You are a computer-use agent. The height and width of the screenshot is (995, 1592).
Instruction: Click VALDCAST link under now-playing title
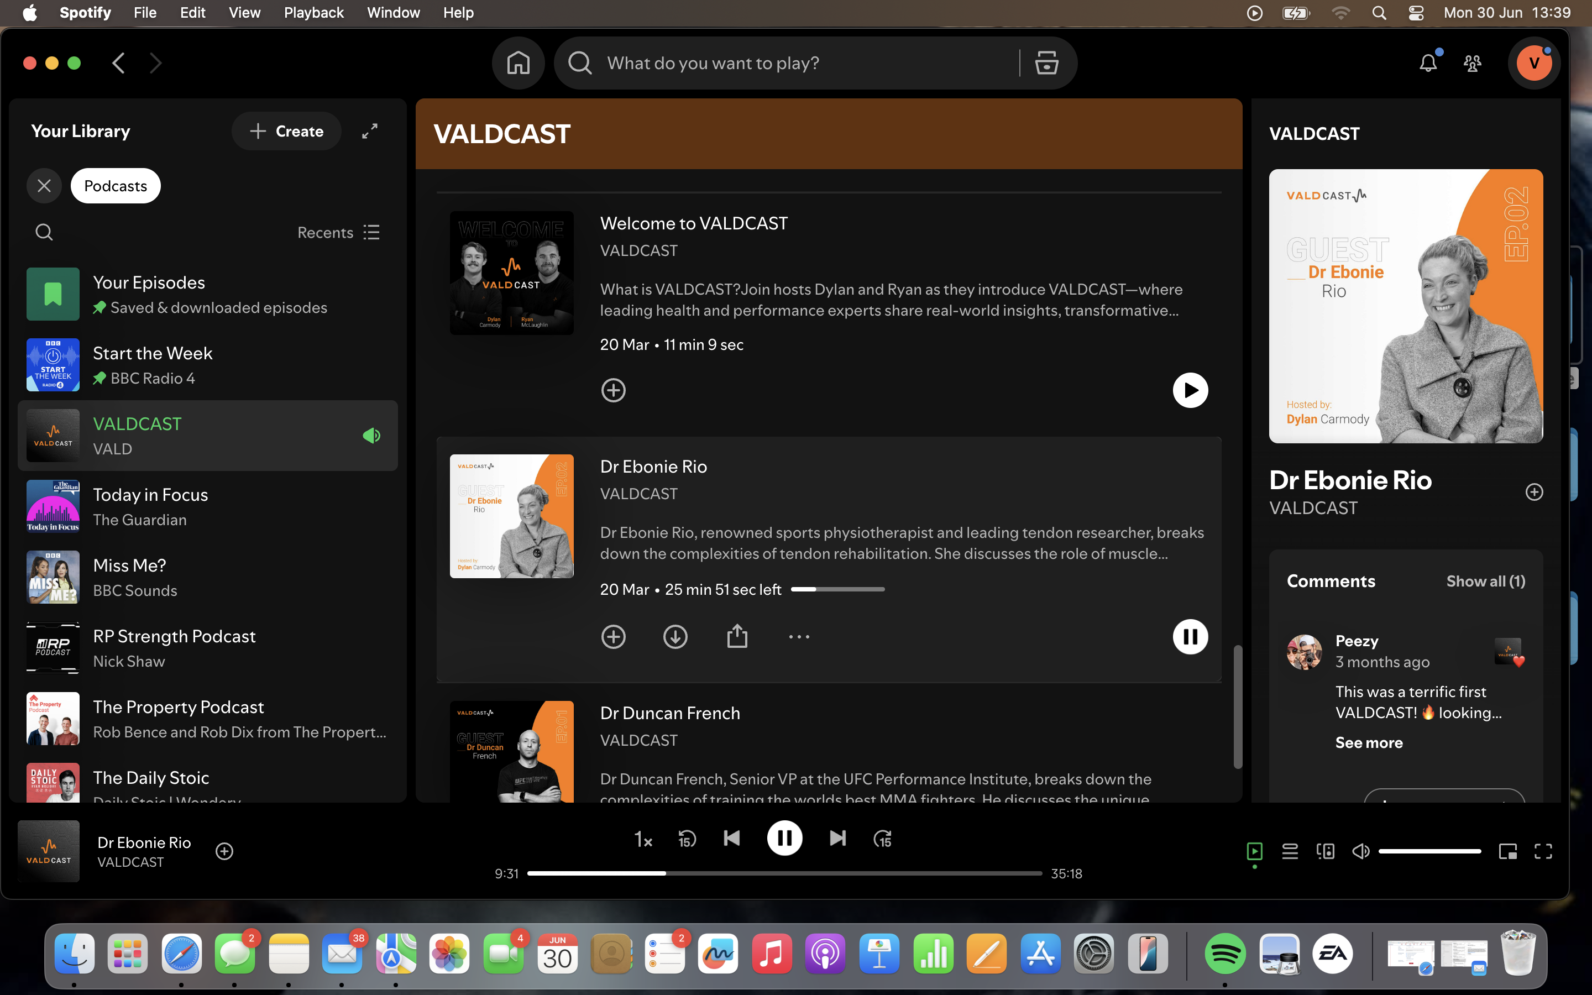tap(130, 862)
